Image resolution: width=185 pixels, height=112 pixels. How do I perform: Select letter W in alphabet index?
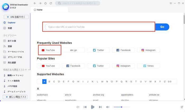click(150, 82)
